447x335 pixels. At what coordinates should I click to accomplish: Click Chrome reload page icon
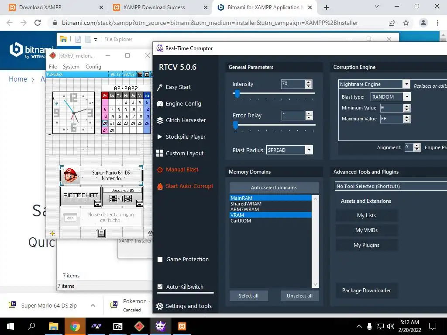click(x=38, y=23)
